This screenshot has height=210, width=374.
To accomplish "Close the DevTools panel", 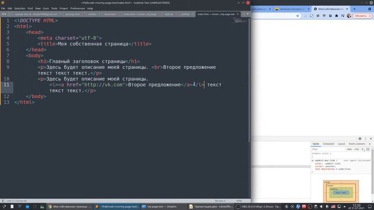I will tap(370, 139).
